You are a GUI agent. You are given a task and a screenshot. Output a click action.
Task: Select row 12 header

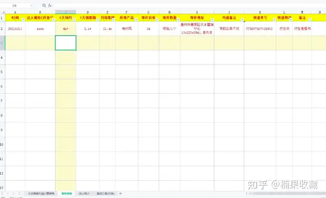[2, 173]
